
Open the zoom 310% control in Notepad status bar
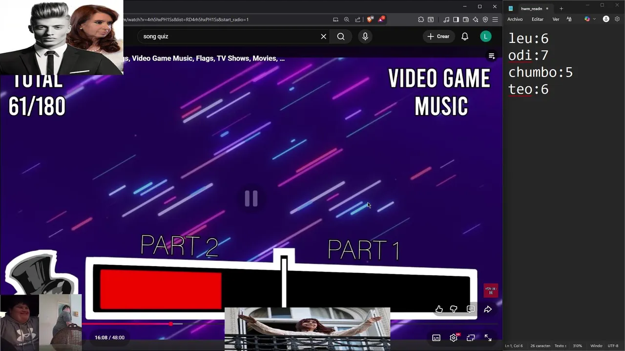577,346
